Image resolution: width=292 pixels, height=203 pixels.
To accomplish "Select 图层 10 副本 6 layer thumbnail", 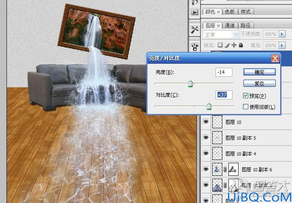I will (217, 169).
